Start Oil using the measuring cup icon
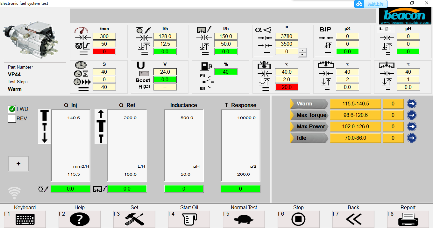433x228 pixels. pos(189,219)
